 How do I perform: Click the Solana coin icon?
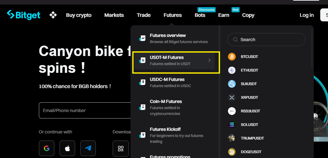(x=232, y=125)
